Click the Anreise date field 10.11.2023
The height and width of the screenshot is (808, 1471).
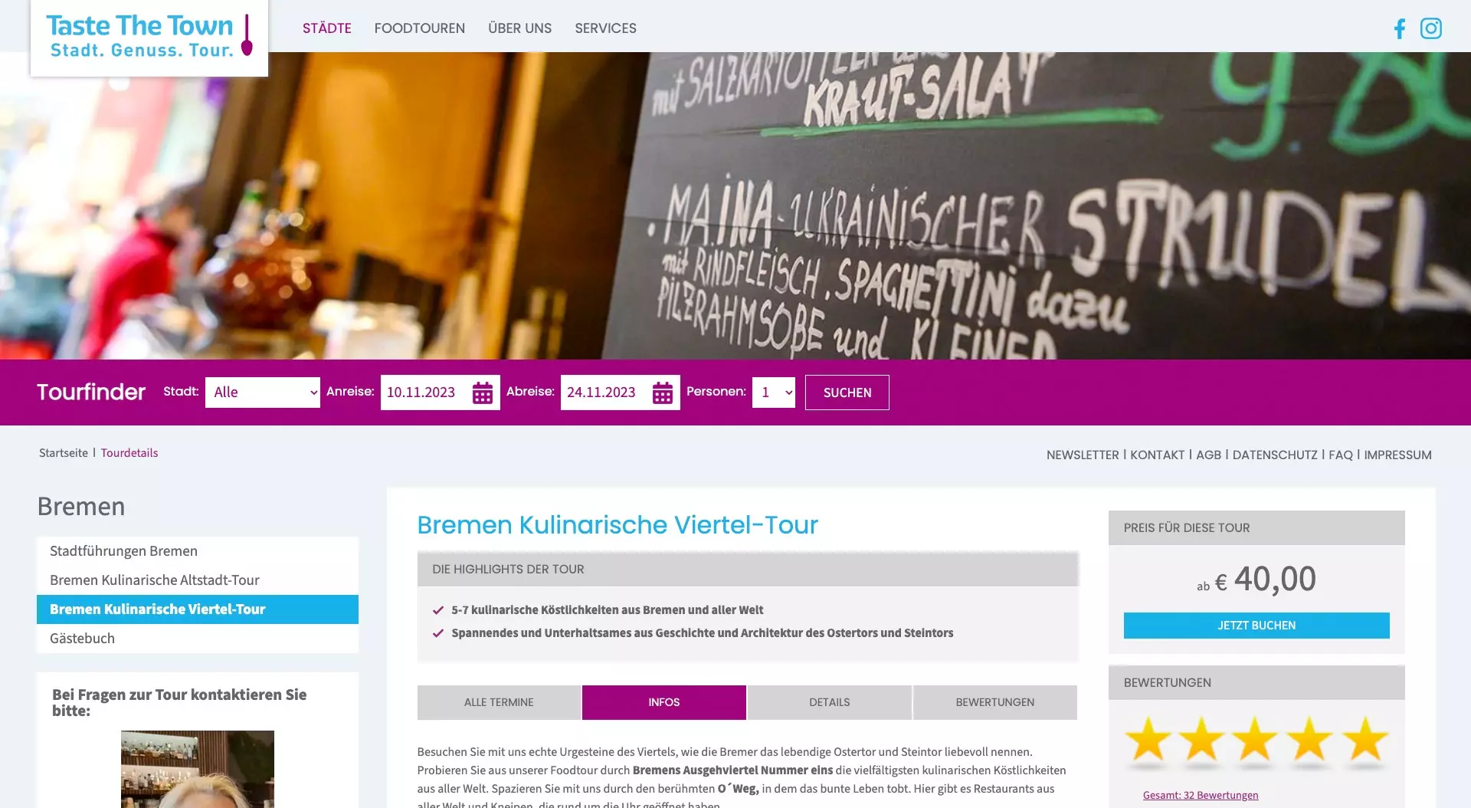click(x=425, y=393)
